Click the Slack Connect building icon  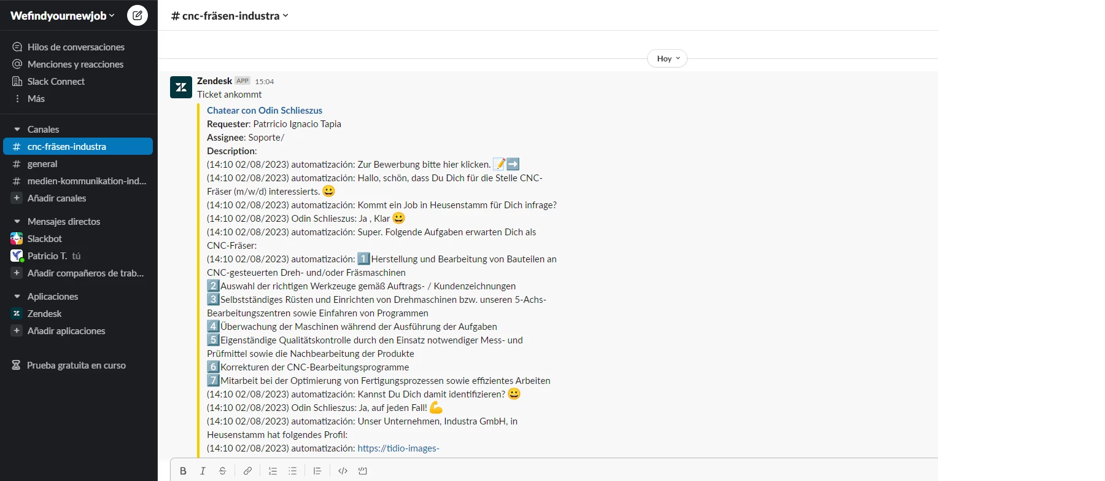point(17,81)
